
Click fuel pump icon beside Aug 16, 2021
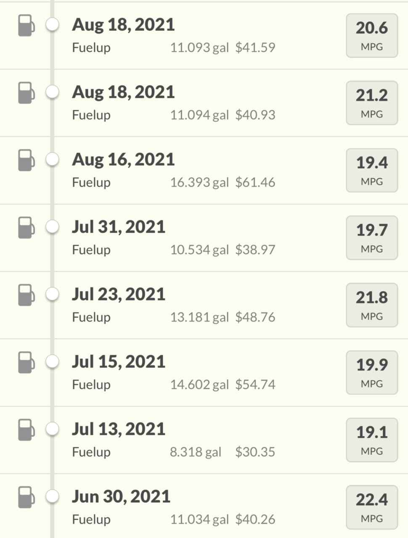(26, 160)
